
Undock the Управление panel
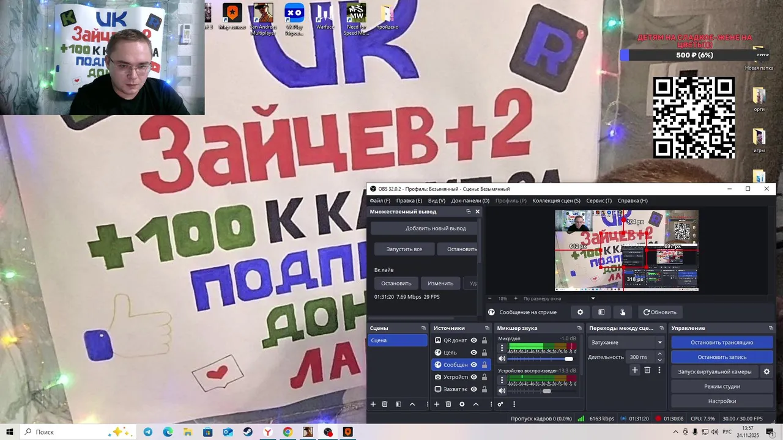771,328
